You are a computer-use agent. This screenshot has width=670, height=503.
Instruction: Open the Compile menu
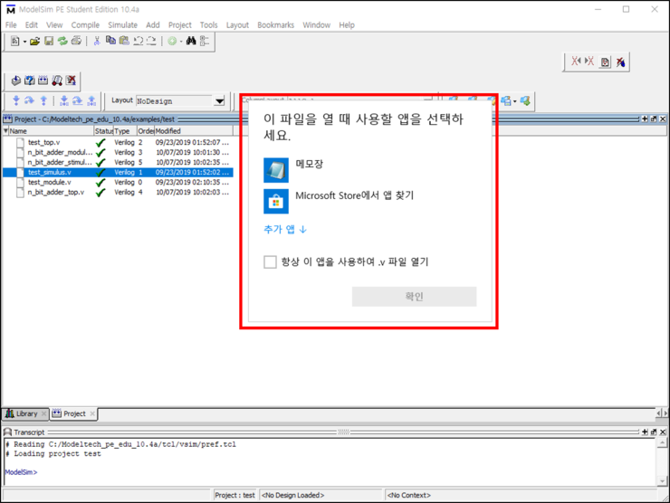pyautogui.click(x=85, y=25)
